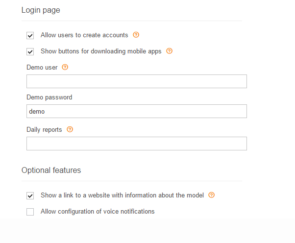Open help icon for model information link option
Viewport: 295px width, 243px height.
click(212, 195)
